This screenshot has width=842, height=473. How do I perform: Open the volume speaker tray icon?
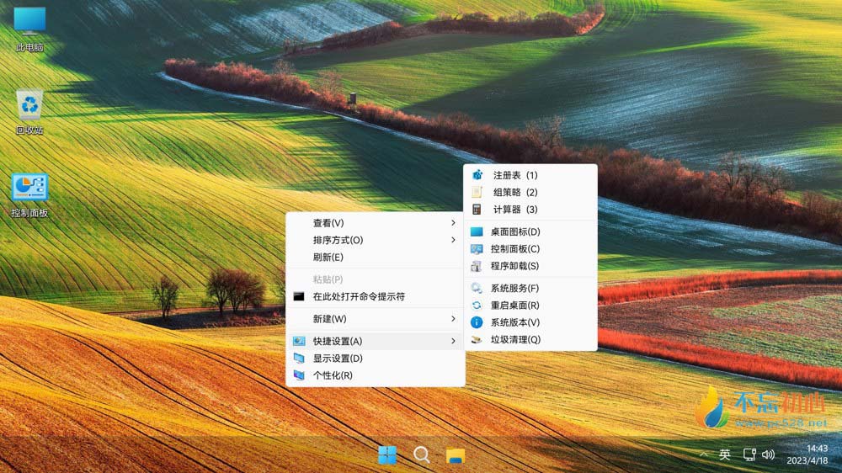click(x=768, y=454)
